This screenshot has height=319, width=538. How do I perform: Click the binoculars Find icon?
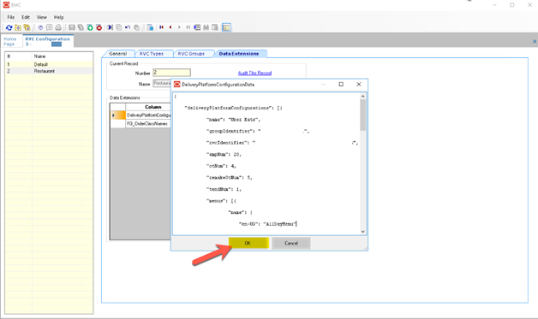(x=206, y=27)
